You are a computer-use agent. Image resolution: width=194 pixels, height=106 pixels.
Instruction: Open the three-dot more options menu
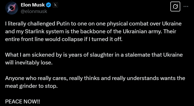pos(185,6)
